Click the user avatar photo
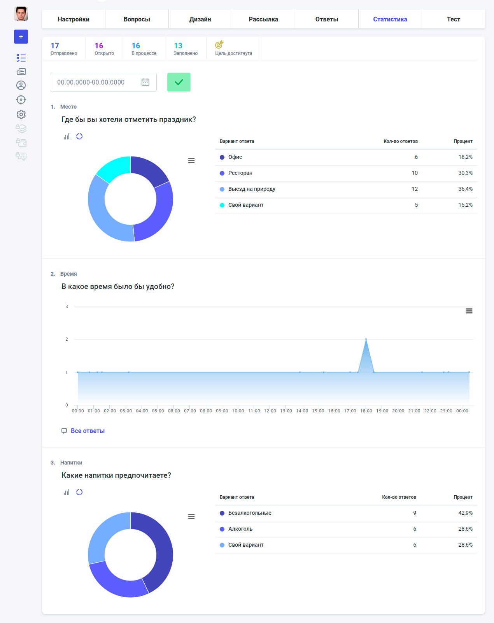Screen dimensions: 494x623 pyautogui.click(x=21, y=14)
